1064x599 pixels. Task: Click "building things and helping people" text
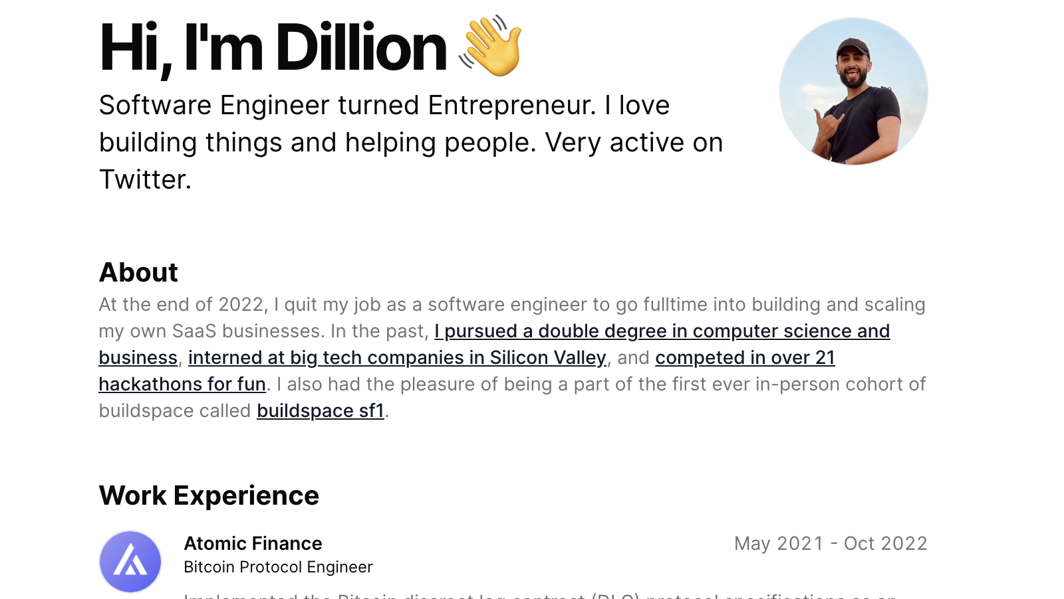[317, 142]
